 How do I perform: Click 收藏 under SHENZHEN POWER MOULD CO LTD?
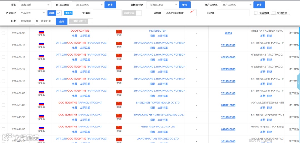[152, 108]
